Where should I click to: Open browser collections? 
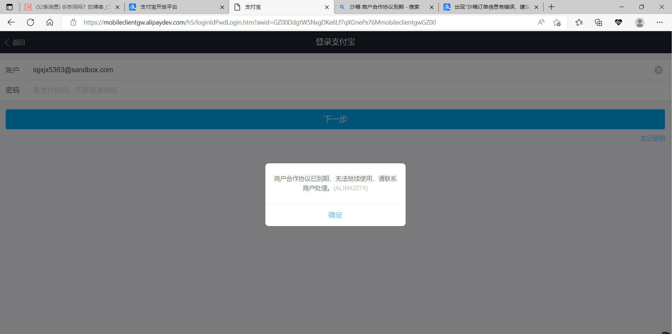pyautogui.click(x=599, y=22)
